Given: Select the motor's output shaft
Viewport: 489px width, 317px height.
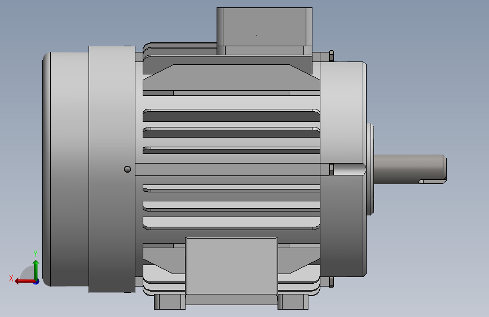Looking at the screenshot, I should point(410,169).
